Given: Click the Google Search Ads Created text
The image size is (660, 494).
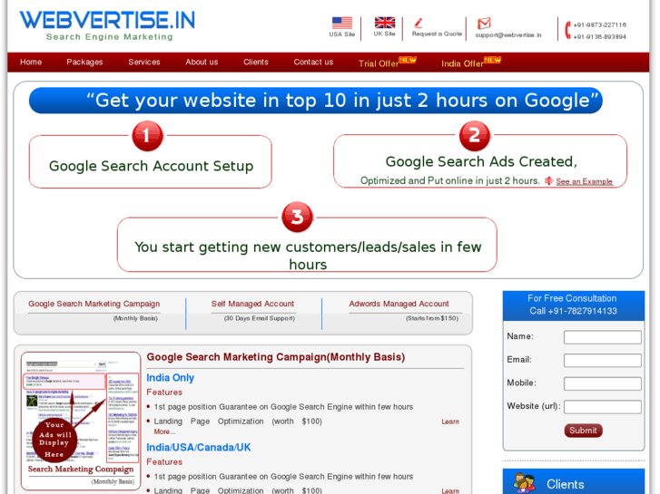Looking at the screenshot, I should tap(481, 161).
